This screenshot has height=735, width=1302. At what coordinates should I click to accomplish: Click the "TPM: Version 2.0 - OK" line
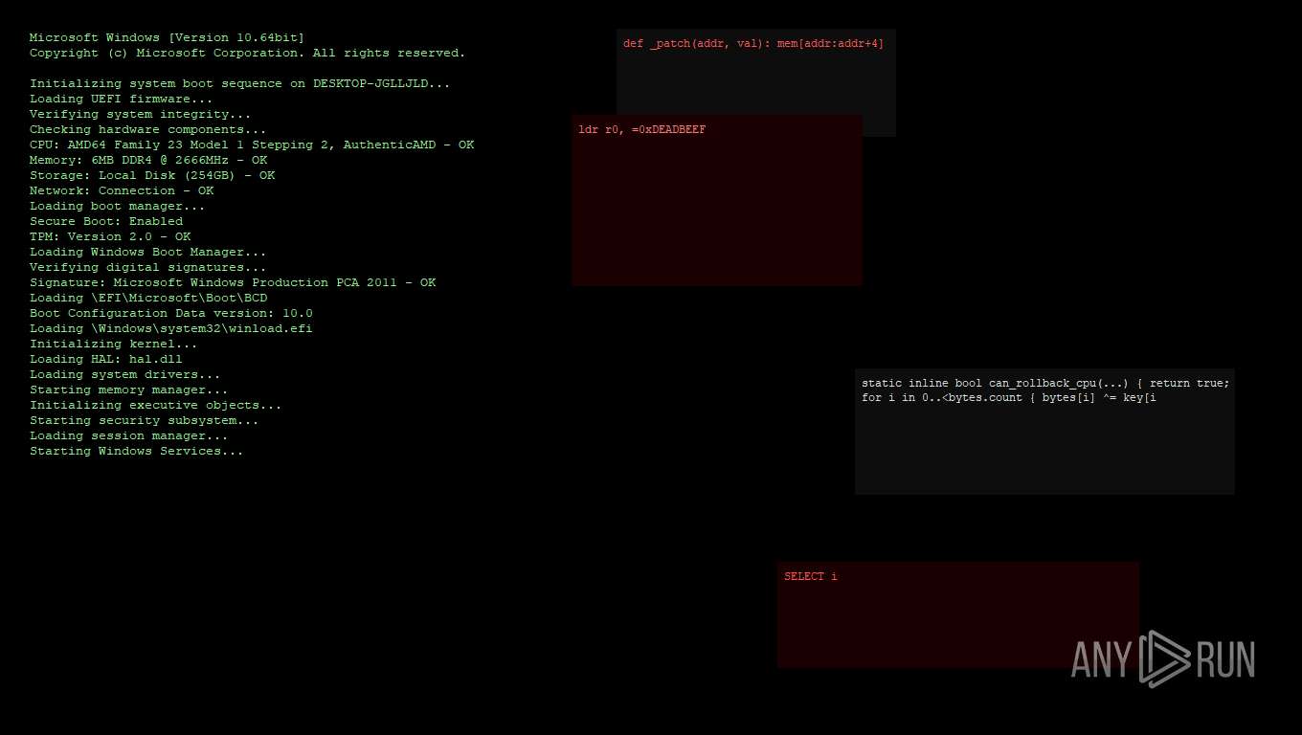[110, 237]
